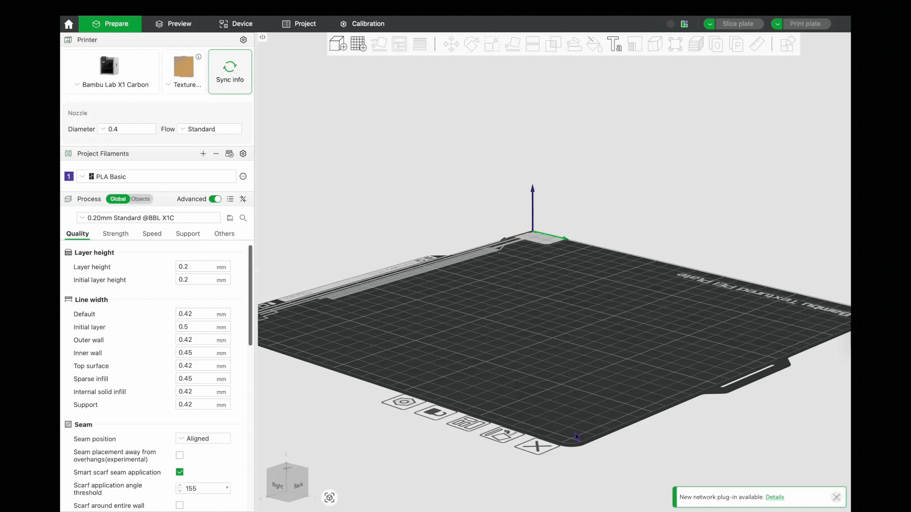Open the Details link in notification
This screenshot has height=512, width=911.
tap(774, 497)
